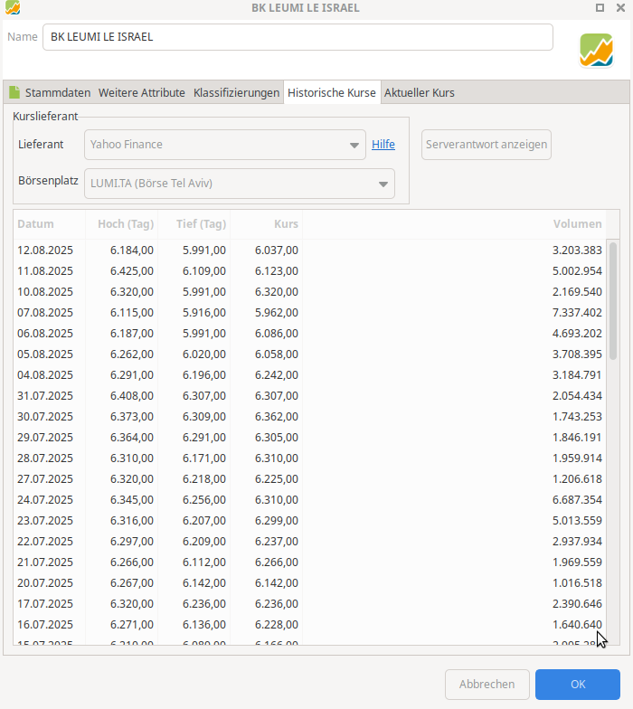Confirm with the OK button
Screen dimensions: 633x709
click(578, 685)
